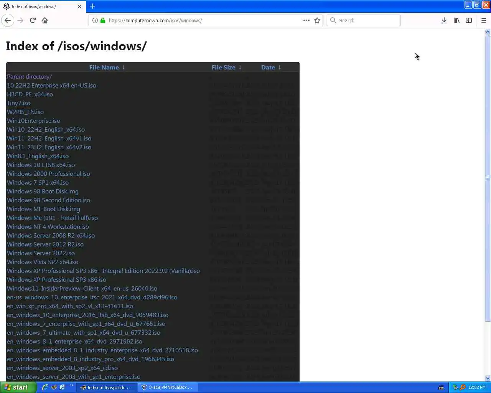Viewport: 491px width, 393px height.
Task: Open Windows NT 4 Workstation.iso
Action: point(48,226)
